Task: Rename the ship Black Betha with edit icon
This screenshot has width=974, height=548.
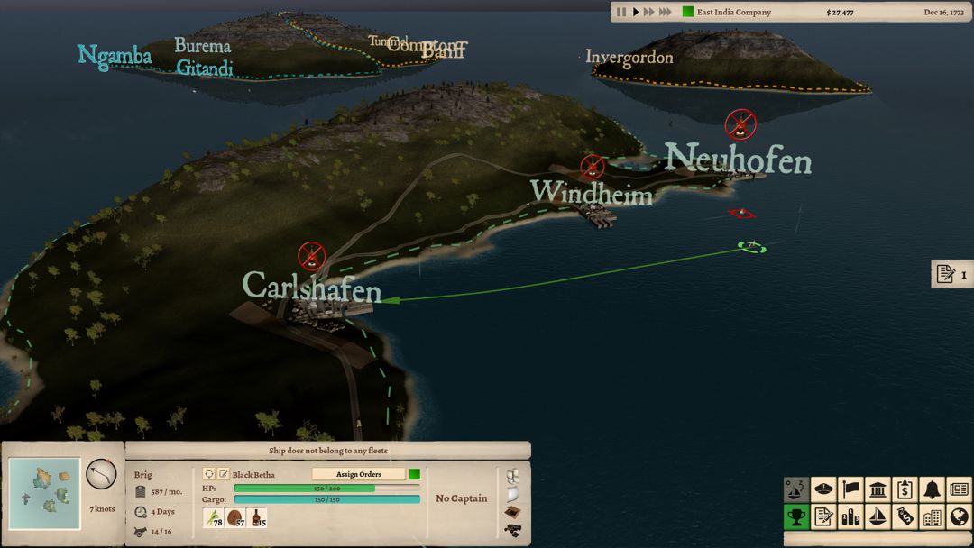Action: (x=223, y=474)
